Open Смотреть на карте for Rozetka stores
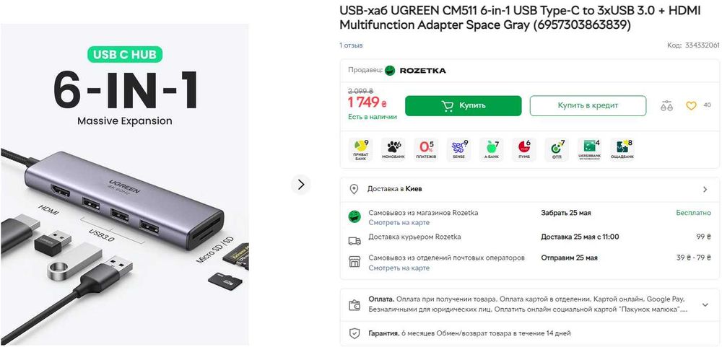This screenshot has height=347, width=722. 399,223
